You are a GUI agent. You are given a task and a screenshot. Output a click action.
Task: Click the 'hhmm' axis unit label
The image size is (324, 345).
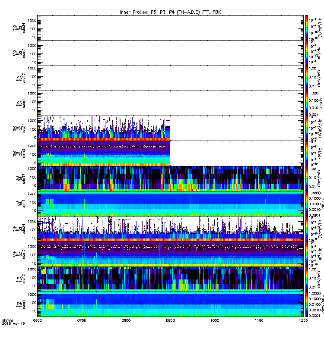pos(7,320)
